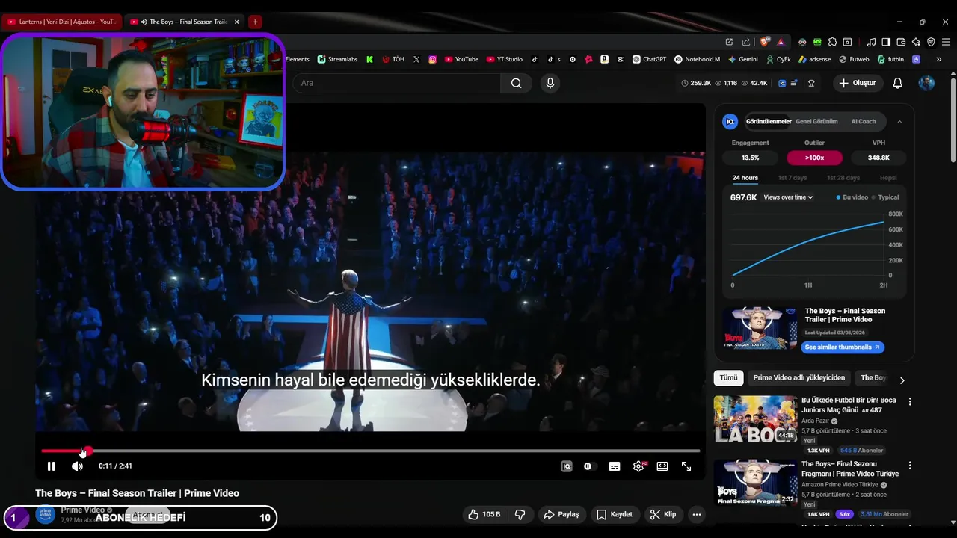Switch to AI Coach tab
Image resolution: width=957 pixels, height=538 pixels.
coord(864,121)
